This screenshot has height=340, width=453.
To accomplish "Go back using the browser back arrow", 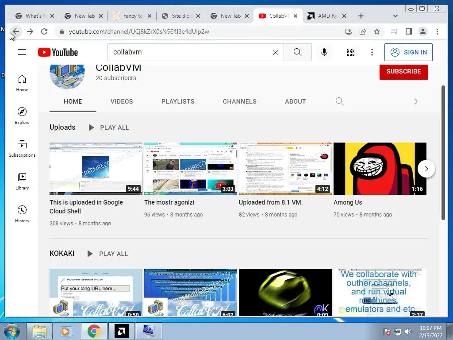I will pos(16,31).
